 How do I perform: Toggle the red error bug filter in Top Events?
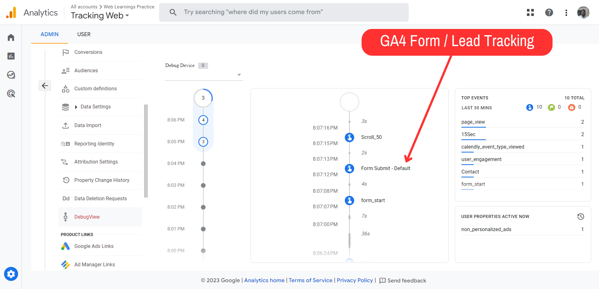click(x=572, y=107)
